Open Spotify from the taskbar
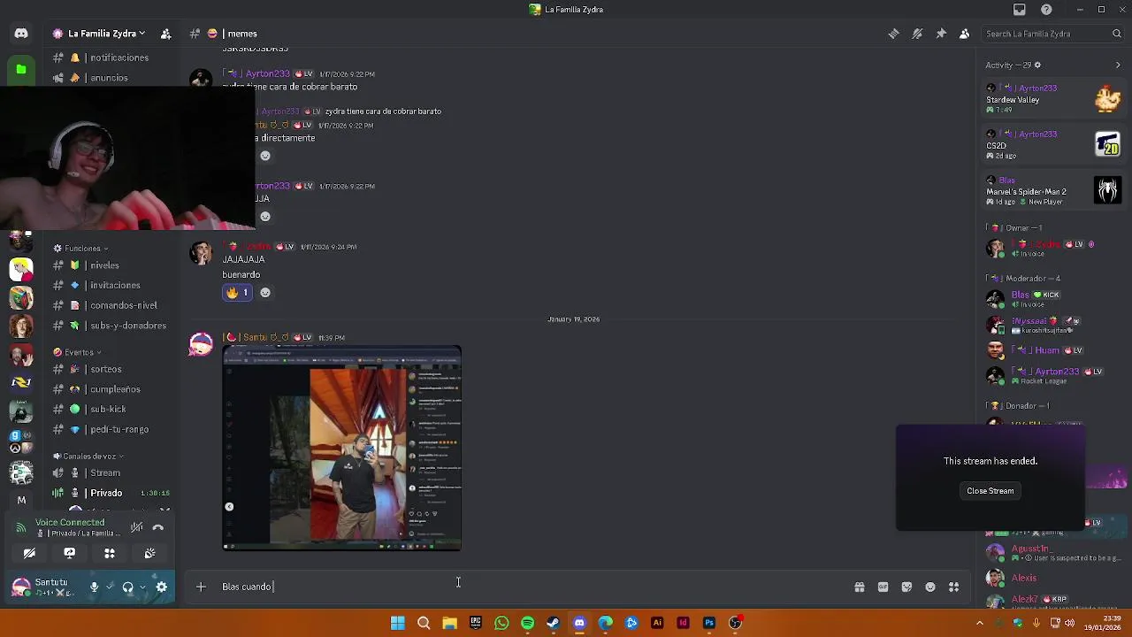This screenshot has width=1132, height=637. (527, 624)
